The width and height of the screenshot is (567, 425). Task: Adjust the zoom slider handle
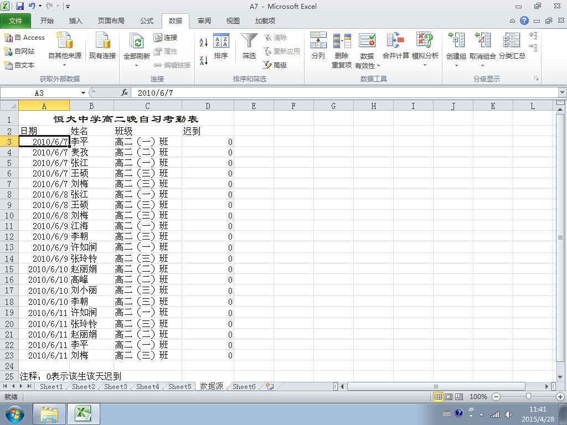(x=528, y=397)
